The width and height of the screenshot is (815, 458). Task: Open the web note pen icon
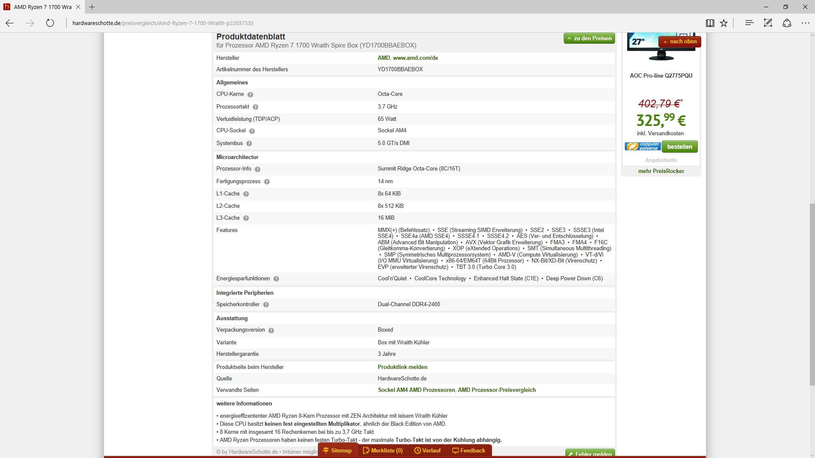(x=768, y=23)
